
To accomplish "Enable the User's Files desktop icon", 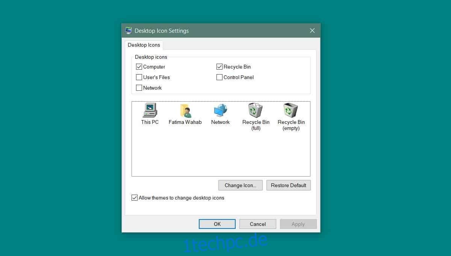I will click(139, 77).
